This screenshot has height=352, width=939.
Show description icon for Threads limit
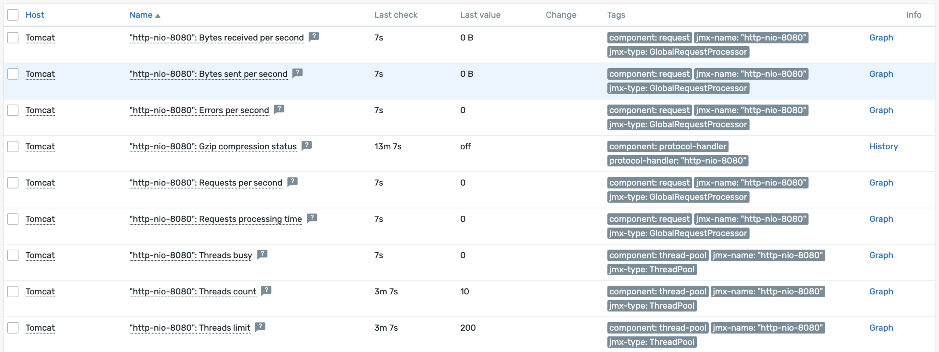click(260, 327)
